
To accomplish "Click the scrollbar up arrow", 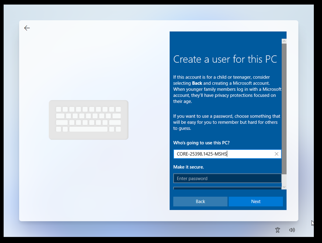I will [x=284, y=41].
